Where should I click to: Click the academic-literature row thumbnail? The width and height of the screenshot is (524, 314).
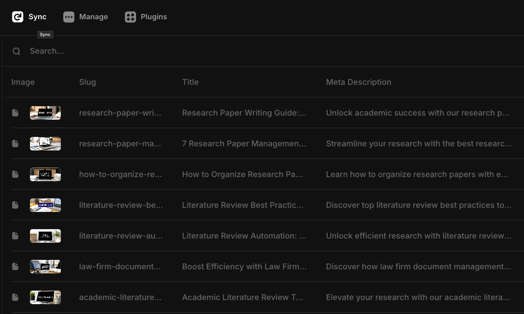tap(45, 297)
